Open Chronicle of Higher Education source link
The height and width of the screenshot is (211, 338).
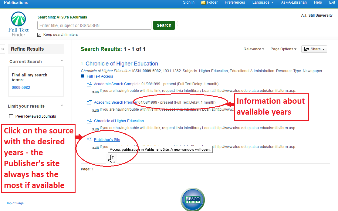tap(119, 121)
